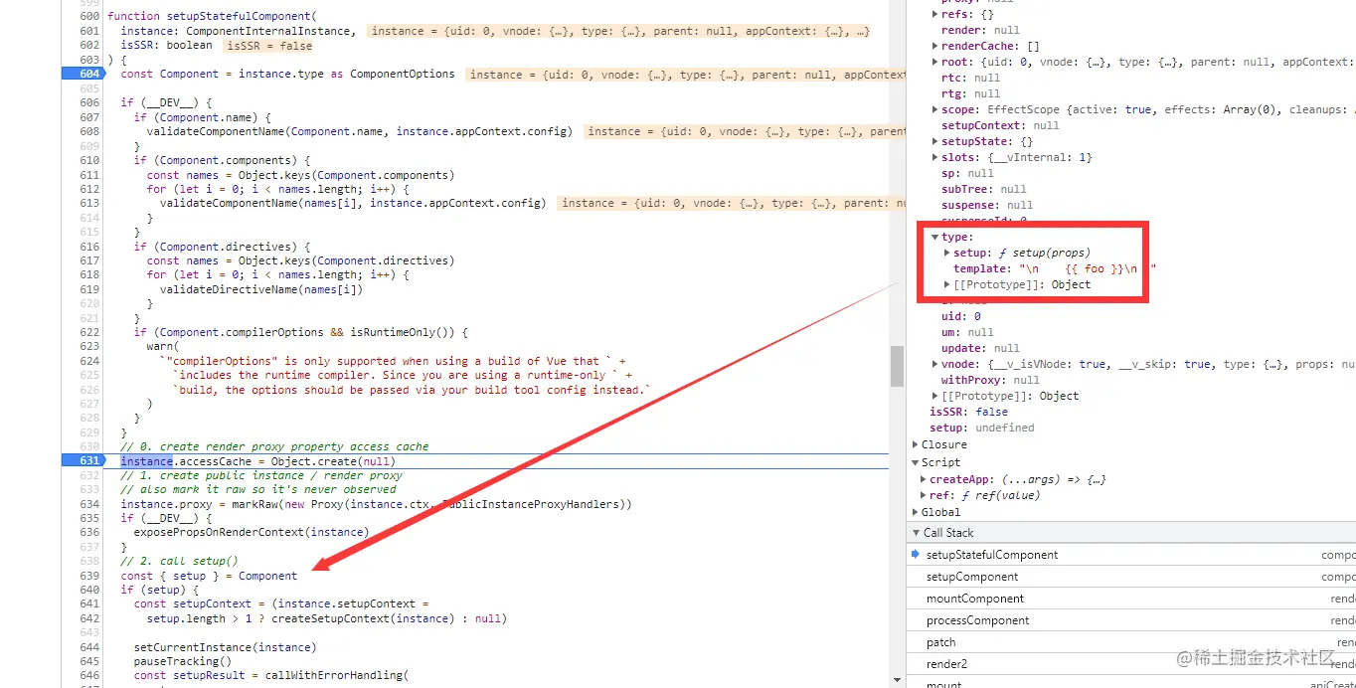Expand the vnode object entry
The height and width of the screenshot is (688, 1356).
pos(934,364)
